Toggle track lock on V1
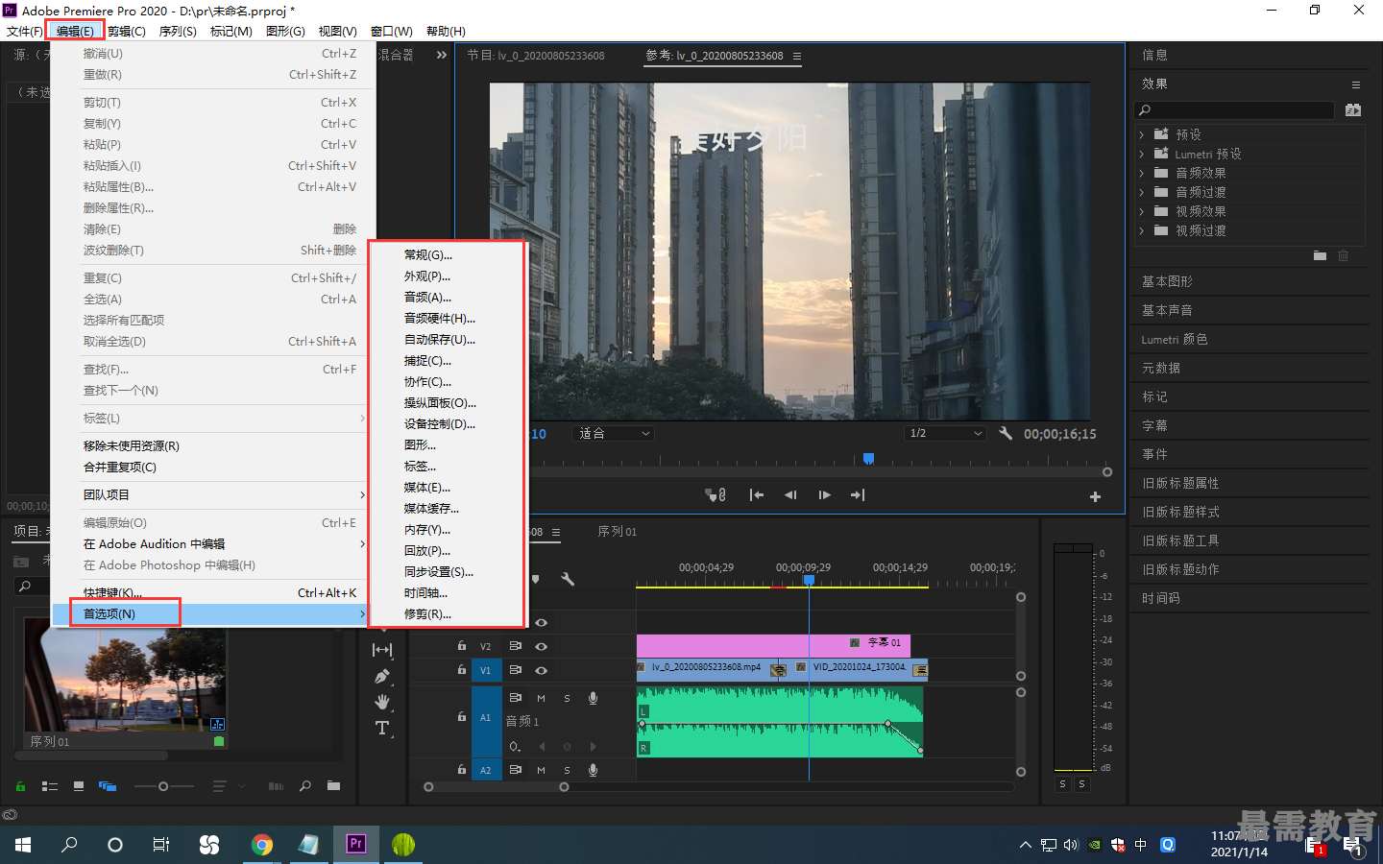Viewport: 1383px width, 864px height. point(462,670)
